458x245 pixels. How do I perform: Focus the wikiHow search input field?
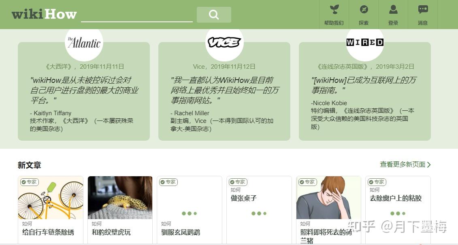[x=137, y=15]
